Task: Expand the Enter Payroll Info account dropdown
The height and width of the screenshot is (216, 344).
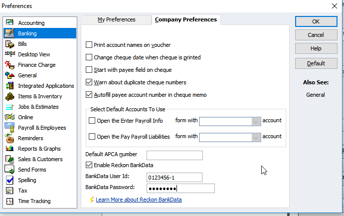Action: [x=256, y=121]
